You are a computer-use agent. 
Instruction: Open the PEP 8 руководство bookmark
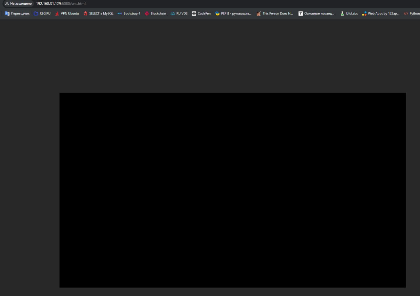click(x=233, y=13)
